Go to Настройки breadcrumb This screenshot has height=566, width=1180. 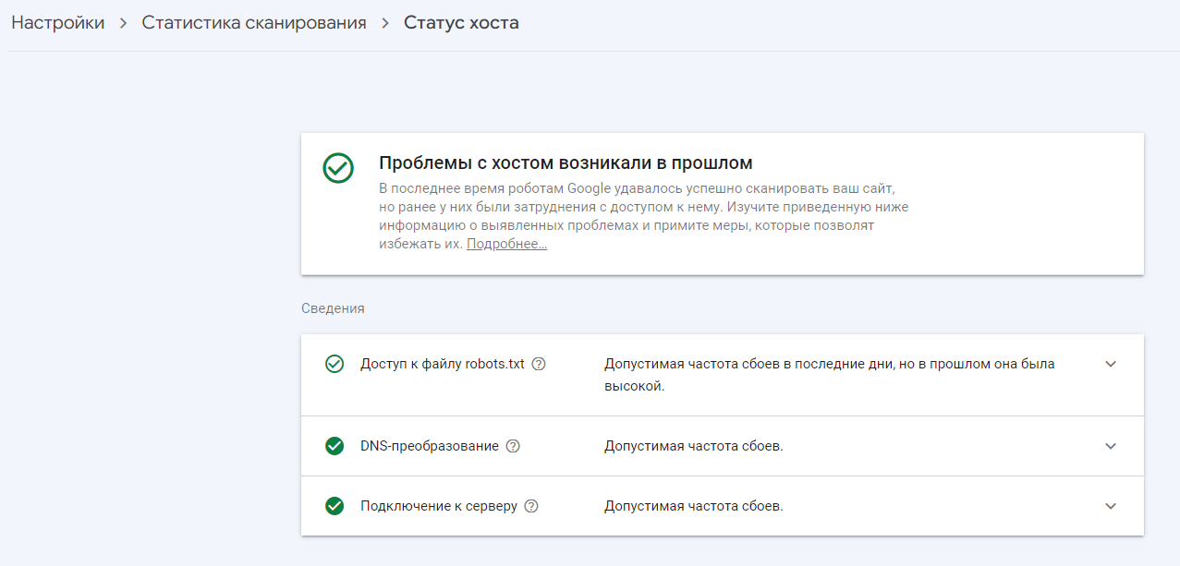pos(57,23)
